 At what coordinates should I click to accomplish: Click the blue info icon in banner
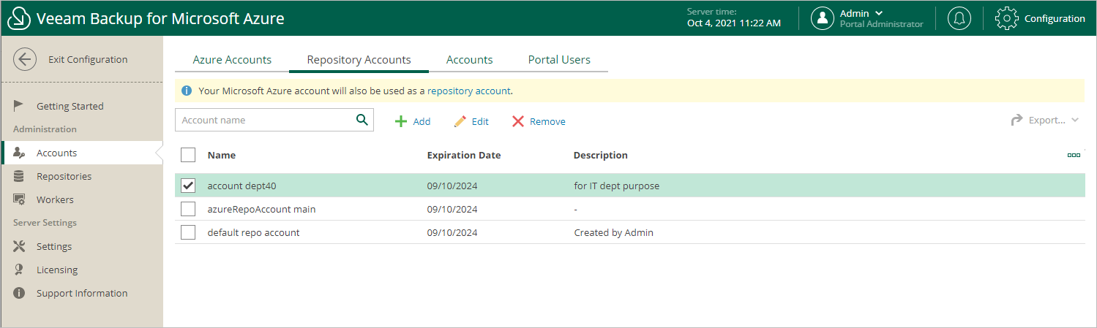187,91
